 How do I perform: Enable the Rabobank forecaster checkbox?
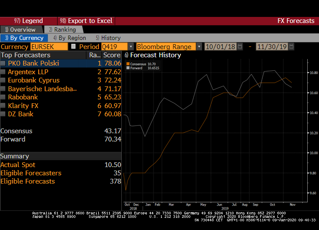pyautogui.click(x=3, y=97)
